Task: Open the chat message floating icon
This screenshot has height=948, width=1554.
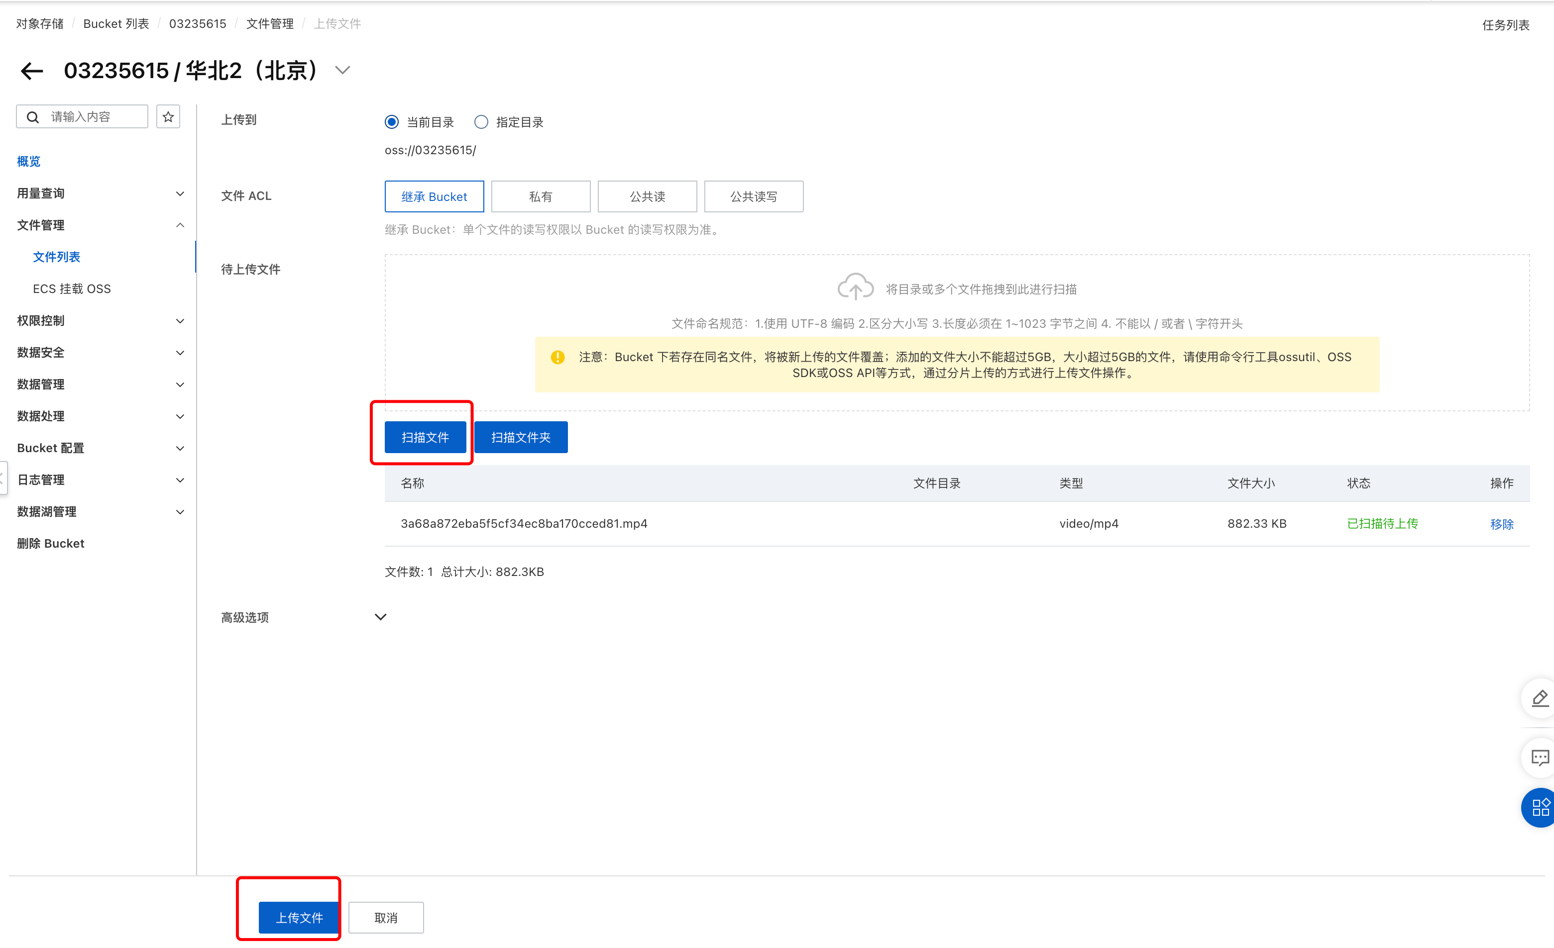Action: (1540, 757)
